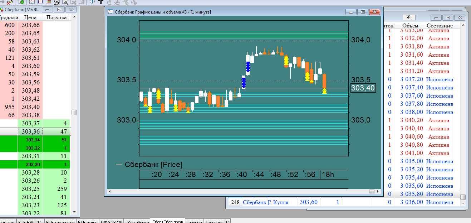Click the 18h label on the chart time axis

328,175
